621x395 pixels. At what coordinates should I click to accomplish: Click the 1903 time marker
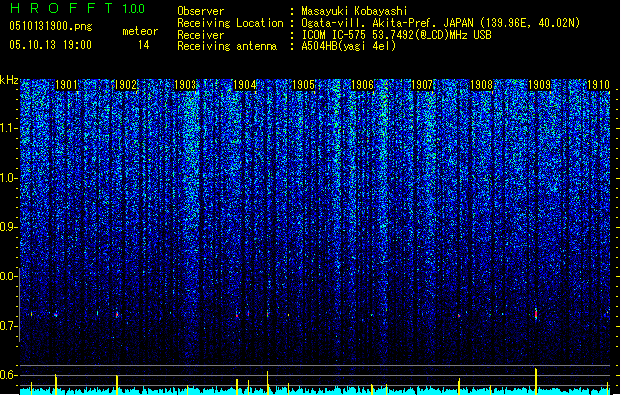pyautogui.click(x=185, y=85)
